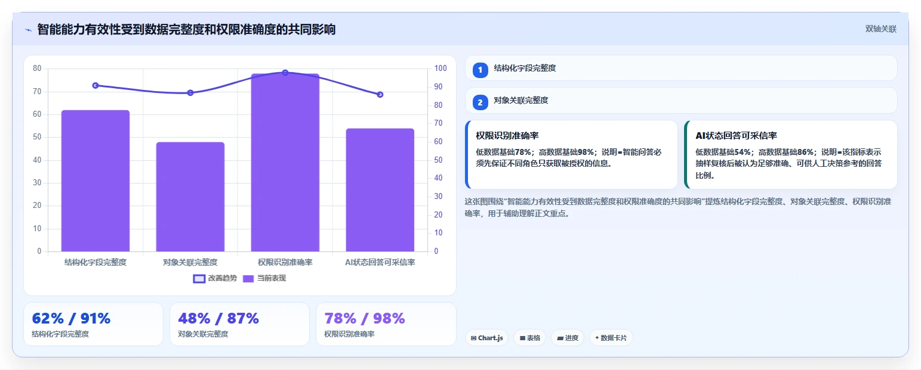Click the line point above AI状态回答可采信率 bar
This screenshot has width=921, height=370.
click(x=380, y=94)
